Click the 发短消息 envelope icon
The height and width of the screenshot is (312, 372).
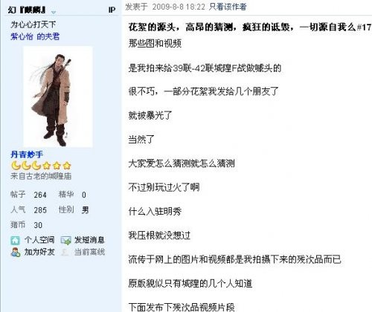[x=65, y=240]
